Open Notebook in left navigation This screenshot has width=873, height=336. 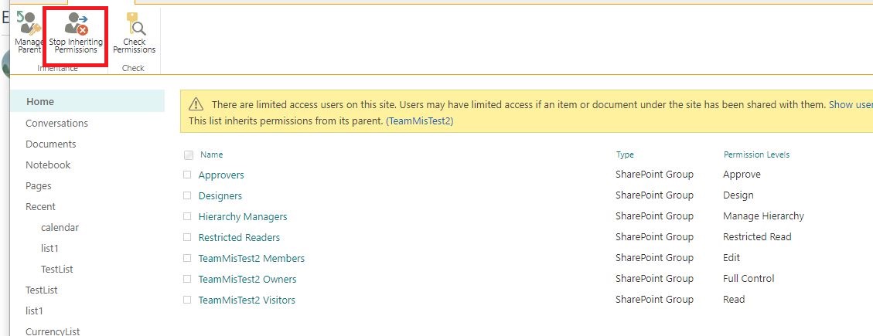click(x=48, y=165)
